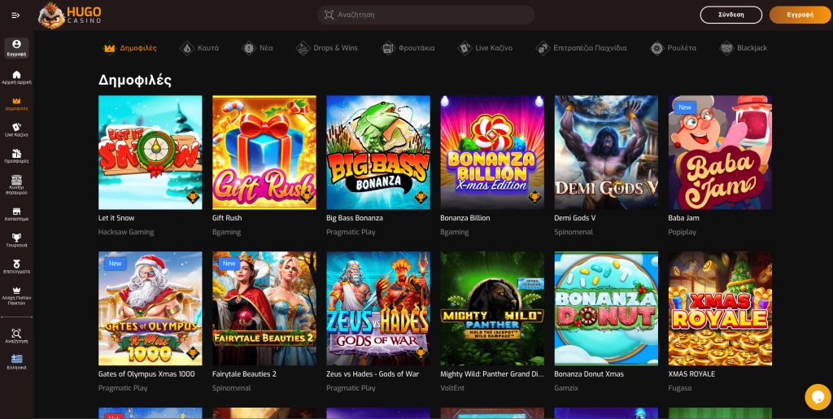Open the Ελληνικά language selector
833x419 pixels.
pos(16,362)
